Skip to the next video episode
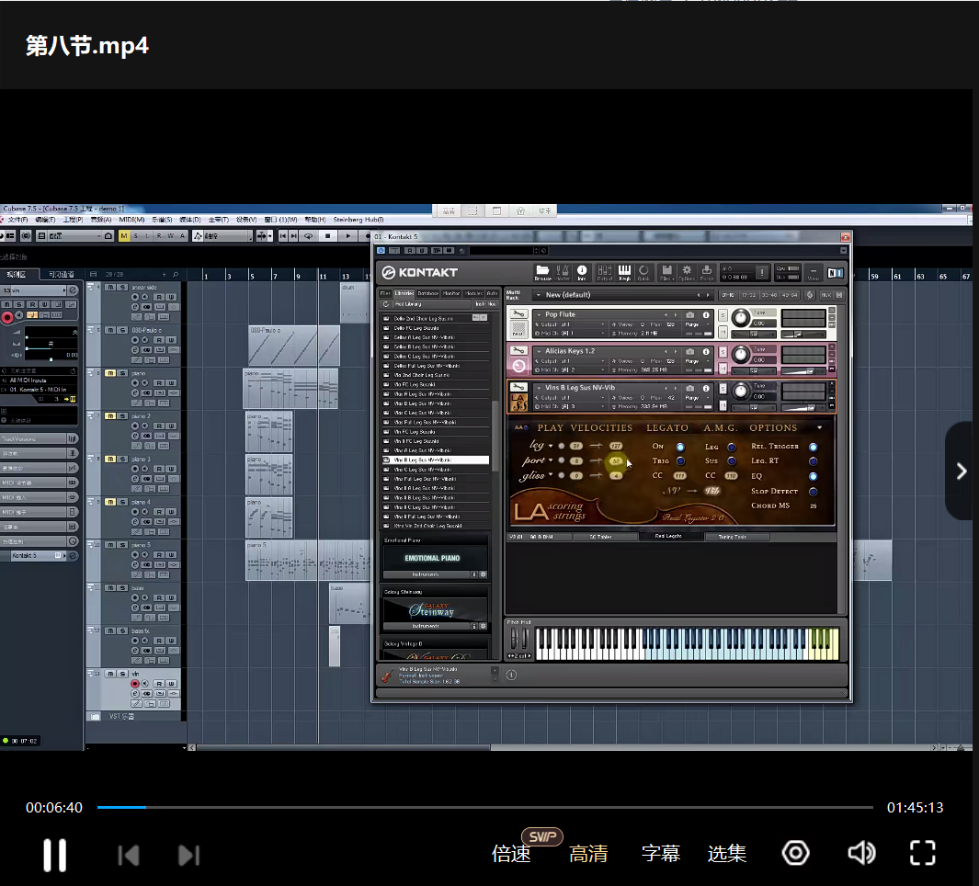 point(188,856)
